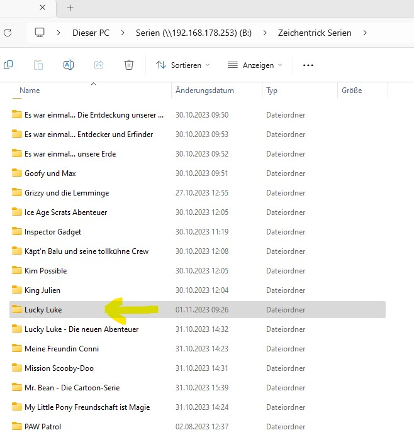414x435 pixels.
Task: Select folder Es war einmal... unsere Erde
Action: point(70,153)
